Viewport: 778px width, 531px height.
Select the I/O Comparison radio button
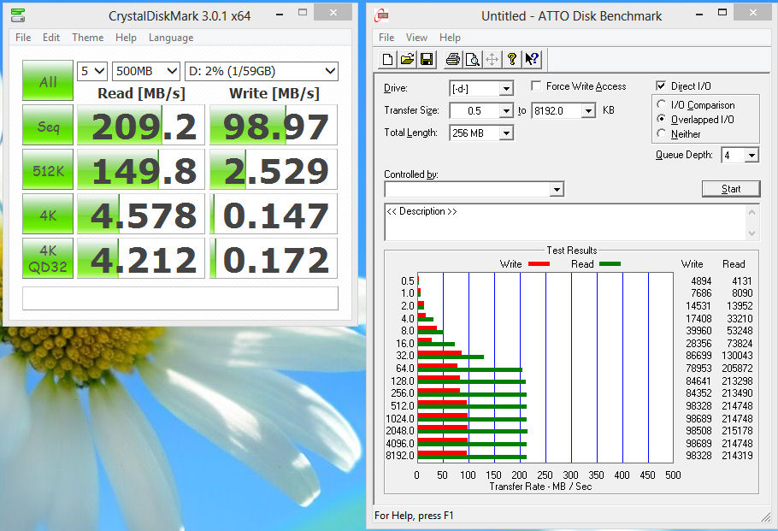[x=662, y=104]
